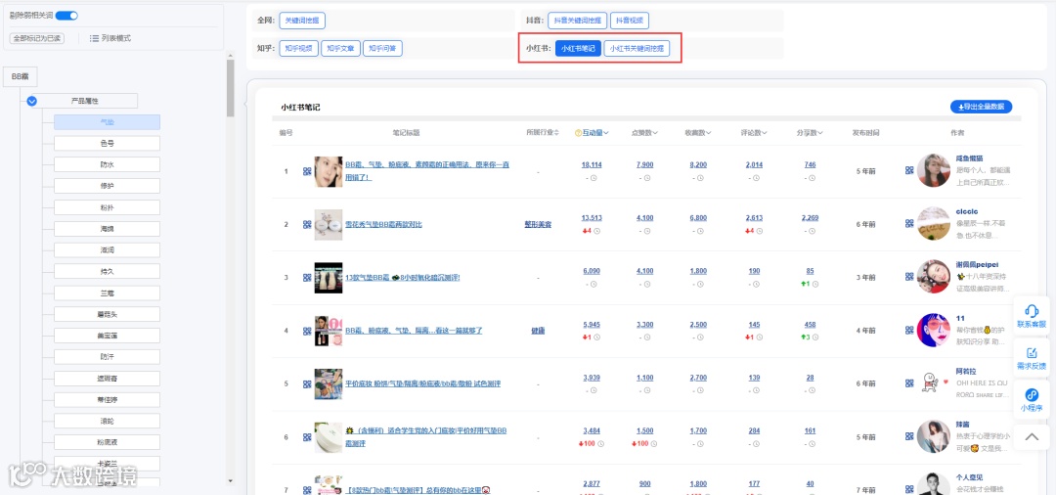1056x495 pixels.
Task: Click interaction count 13,513
Action: pos(592,217)
